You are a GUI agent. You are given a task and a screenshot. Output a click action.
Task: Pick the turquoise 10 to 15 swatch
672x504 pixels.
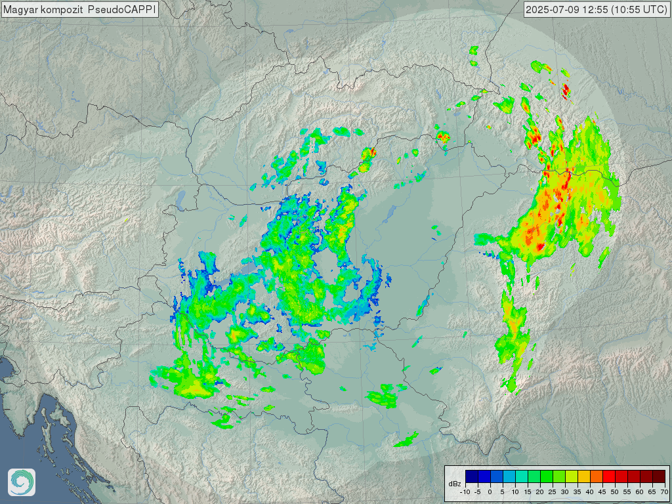(522, 476)
